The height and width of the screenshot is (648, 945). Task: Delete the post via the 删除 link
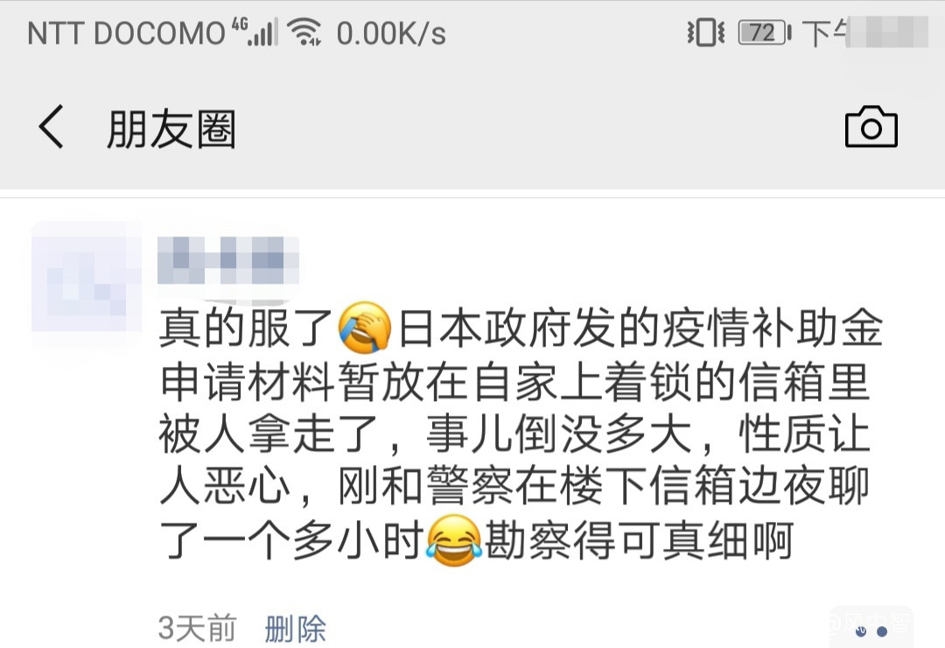(x=296, y=630)
